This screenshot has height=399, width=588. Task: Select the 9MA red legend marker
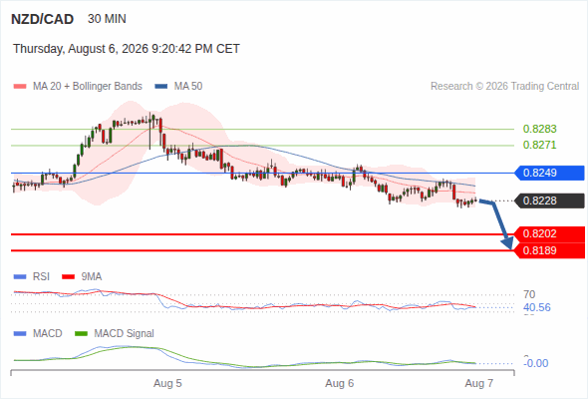tap(68, 277)
